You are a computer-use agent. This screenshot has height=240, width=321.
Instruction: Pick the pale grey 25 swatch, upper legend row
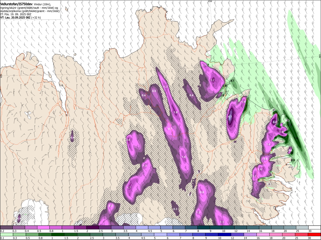coord(302,227)
